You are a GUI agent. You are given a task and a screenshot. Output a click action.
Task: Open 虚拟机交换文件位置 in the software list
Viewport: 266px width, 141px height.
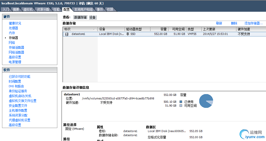pos(23,101)
